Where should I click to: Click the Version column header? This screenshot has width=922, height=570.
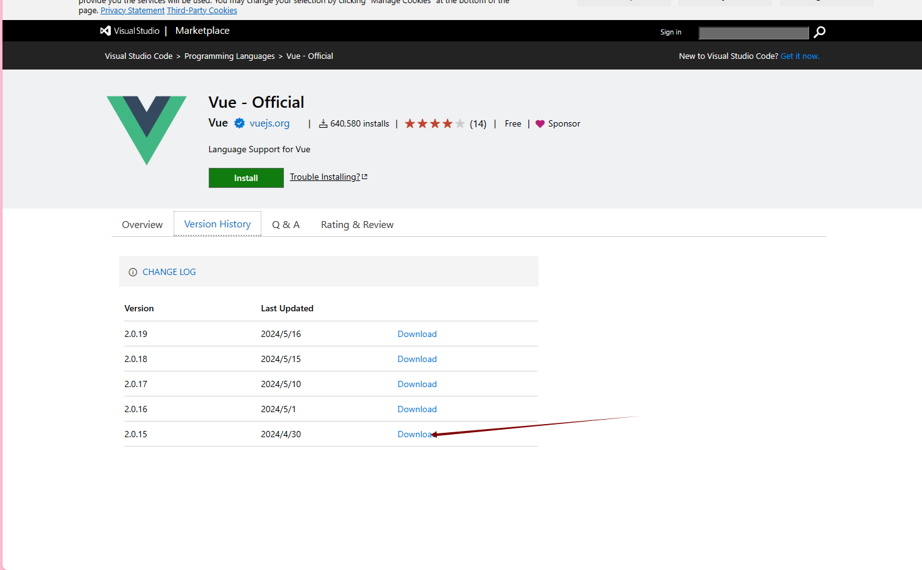(x=139, y=308)
